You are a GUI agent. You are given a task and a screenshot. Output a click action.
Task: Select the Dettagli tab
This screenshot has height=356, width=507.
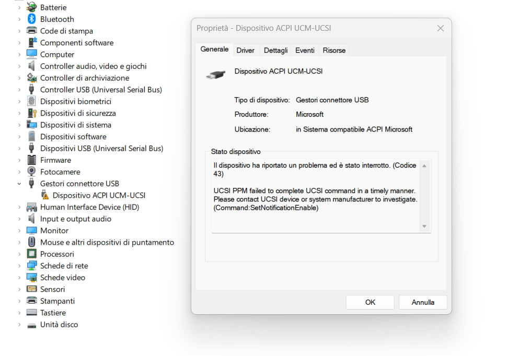[275, 50]
